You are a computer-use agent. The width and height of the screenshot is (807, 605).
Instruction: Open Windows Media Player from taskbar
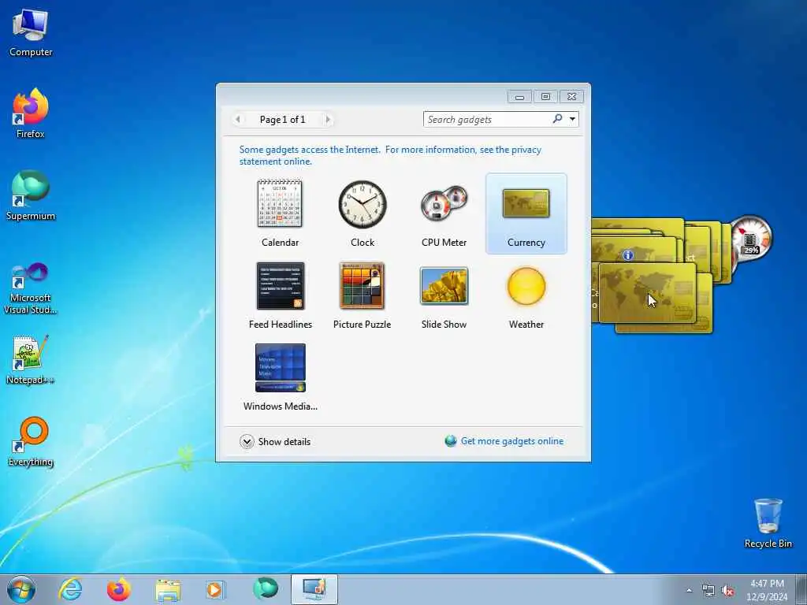coord(216,589)
